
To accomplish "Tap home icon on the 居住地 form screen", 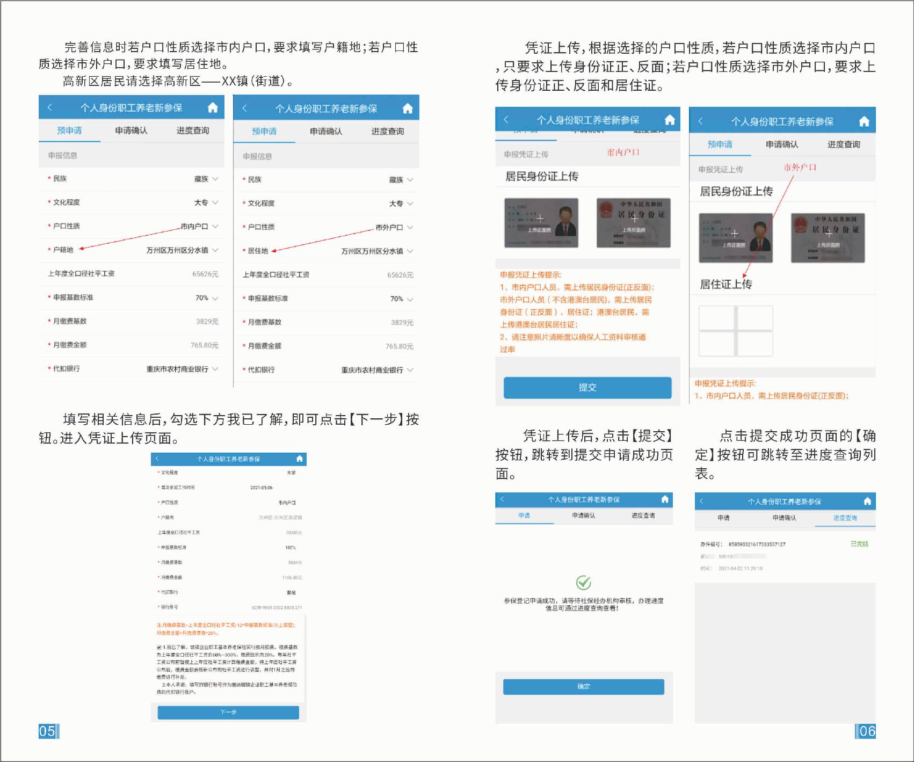I will tap(408, 108).
